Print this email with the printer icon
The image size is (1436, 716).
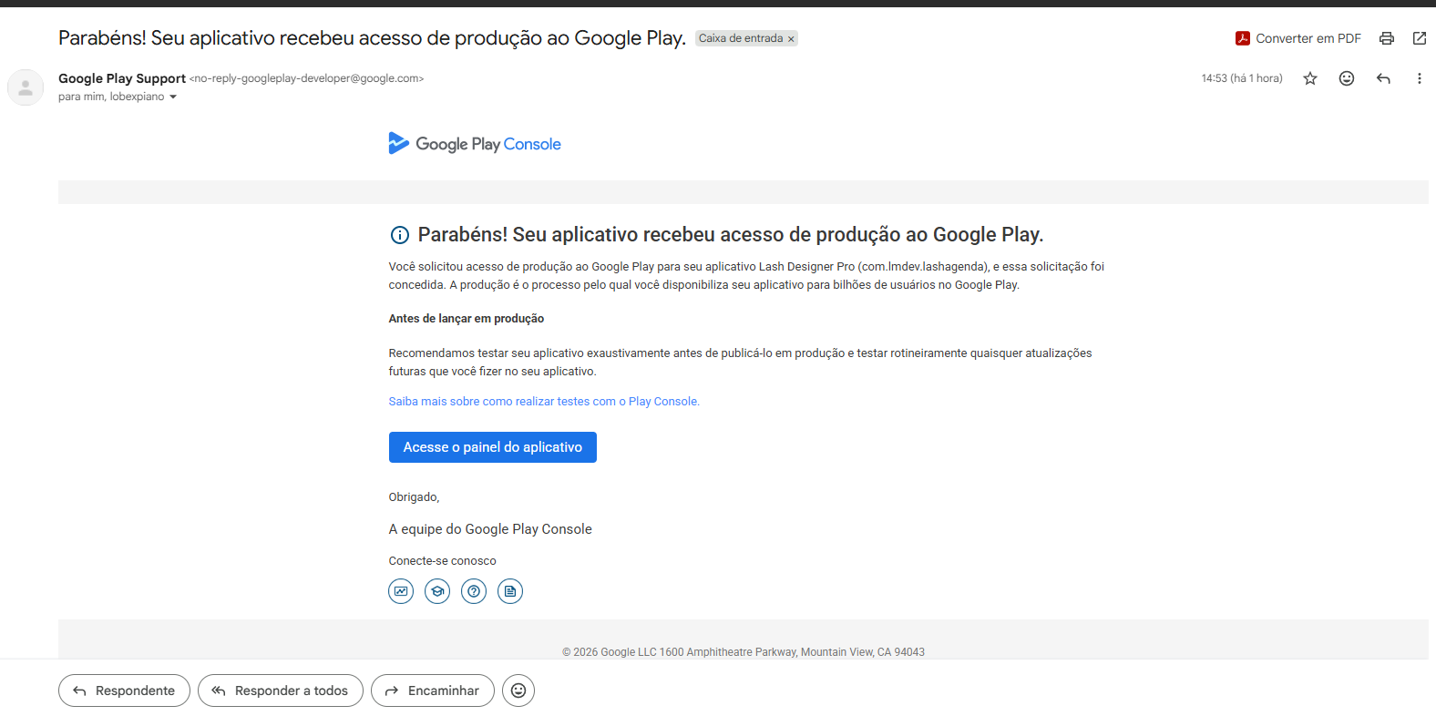[1387, 38]
